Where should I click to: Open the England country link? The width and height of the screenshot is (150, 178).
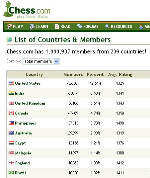(x=23, y=163)
